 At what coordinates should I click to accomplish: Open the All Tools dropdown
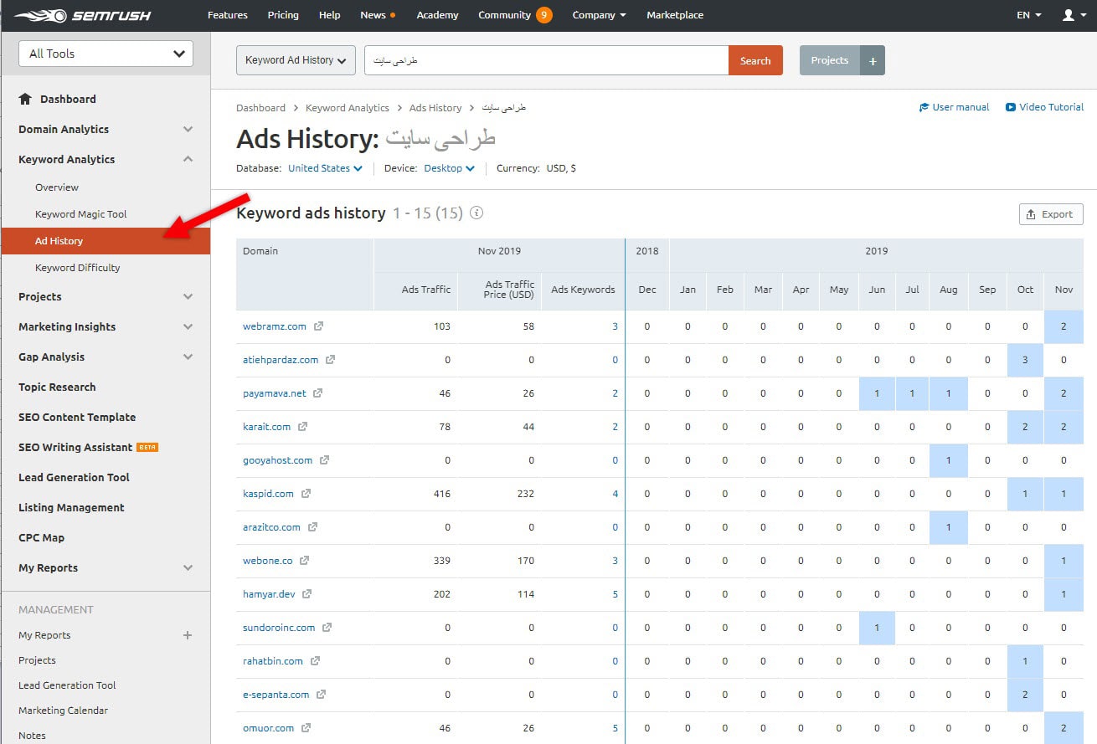tap(105, 53)
